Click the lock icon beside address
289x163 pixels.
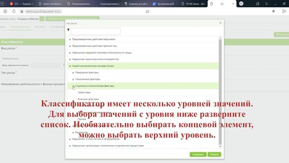(22, 11)
